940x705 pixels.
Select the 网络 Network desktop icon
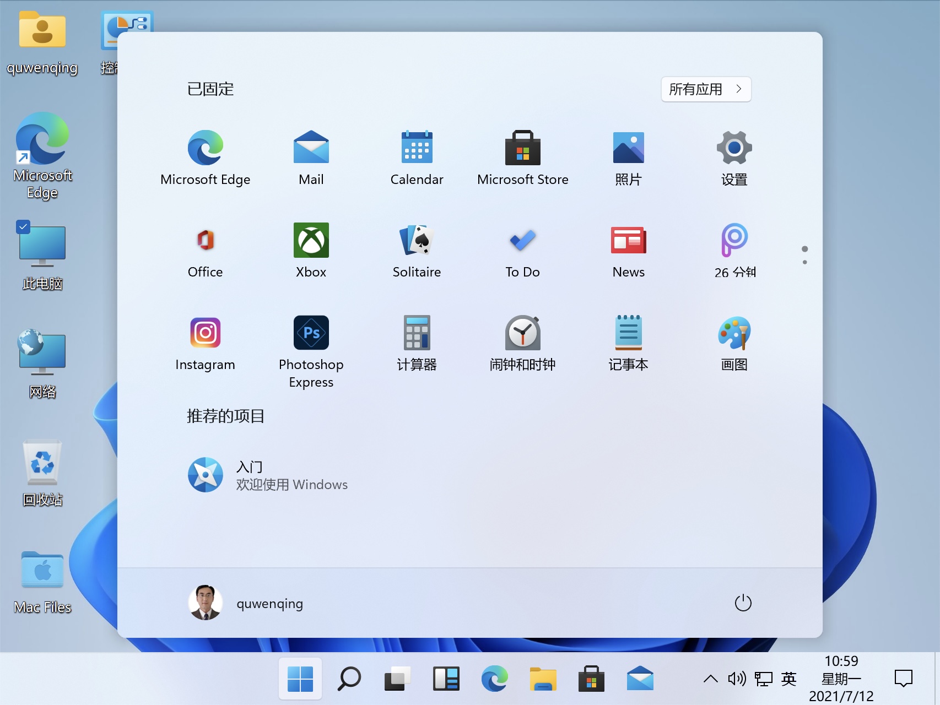(42, 364)
